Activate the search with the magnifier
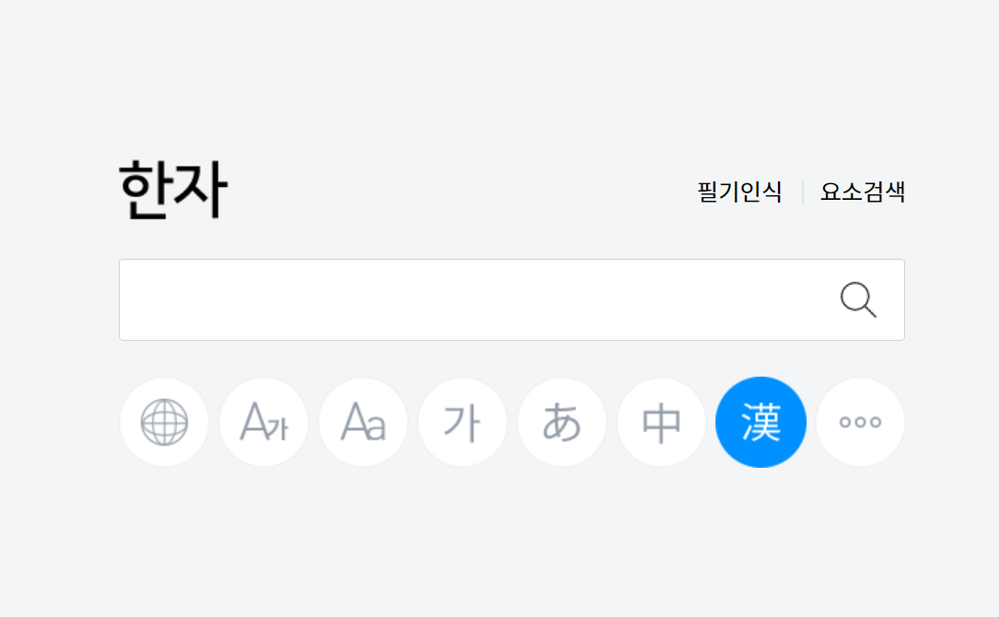The height and width of the screenshot is (617, 999). tap(858, 299)
